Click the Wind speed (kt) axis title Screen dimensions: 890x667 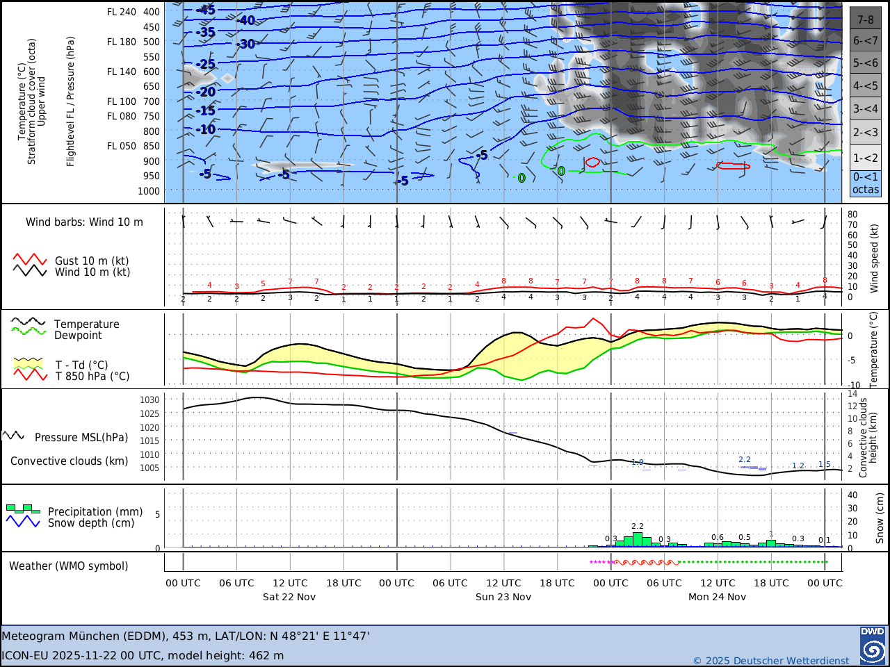point(875,258)
